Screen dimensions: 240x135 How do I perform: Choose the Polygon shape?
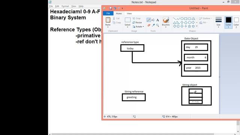click(193, 19)
